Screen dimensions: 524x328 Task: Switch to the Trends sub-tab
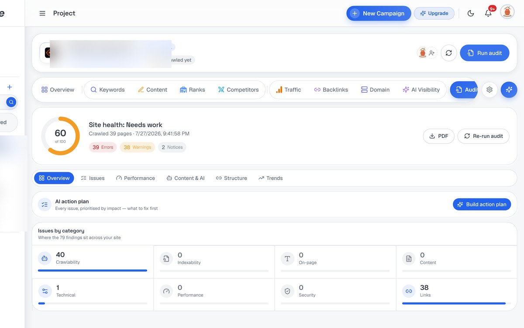point(270,178)
